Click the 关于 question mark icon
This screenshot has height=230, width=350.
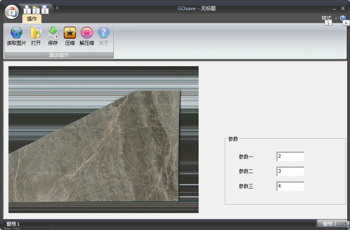[104, 33]
